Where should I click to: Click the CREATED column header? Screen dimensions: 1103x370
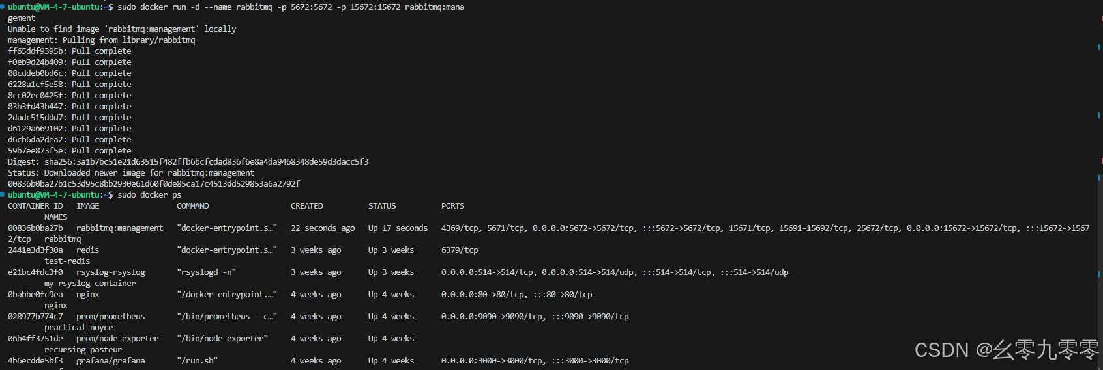(x=307, y=206)
